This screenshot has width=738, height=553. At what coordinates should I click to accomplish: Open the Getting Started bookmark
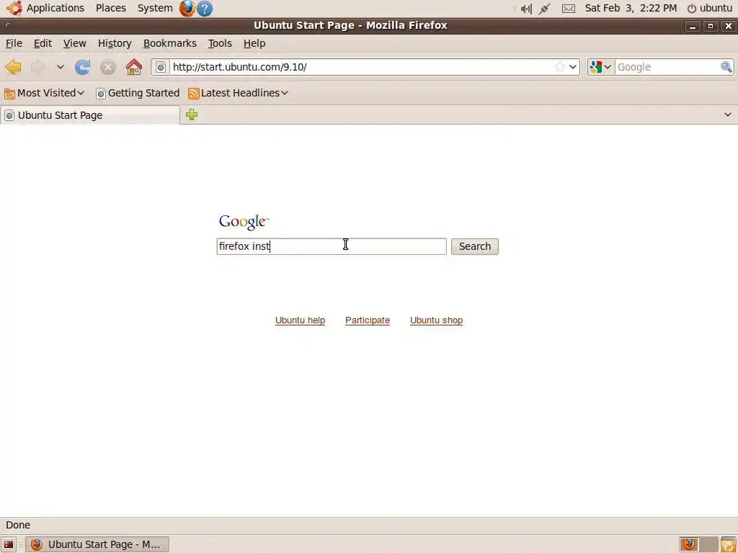(138, 93)
